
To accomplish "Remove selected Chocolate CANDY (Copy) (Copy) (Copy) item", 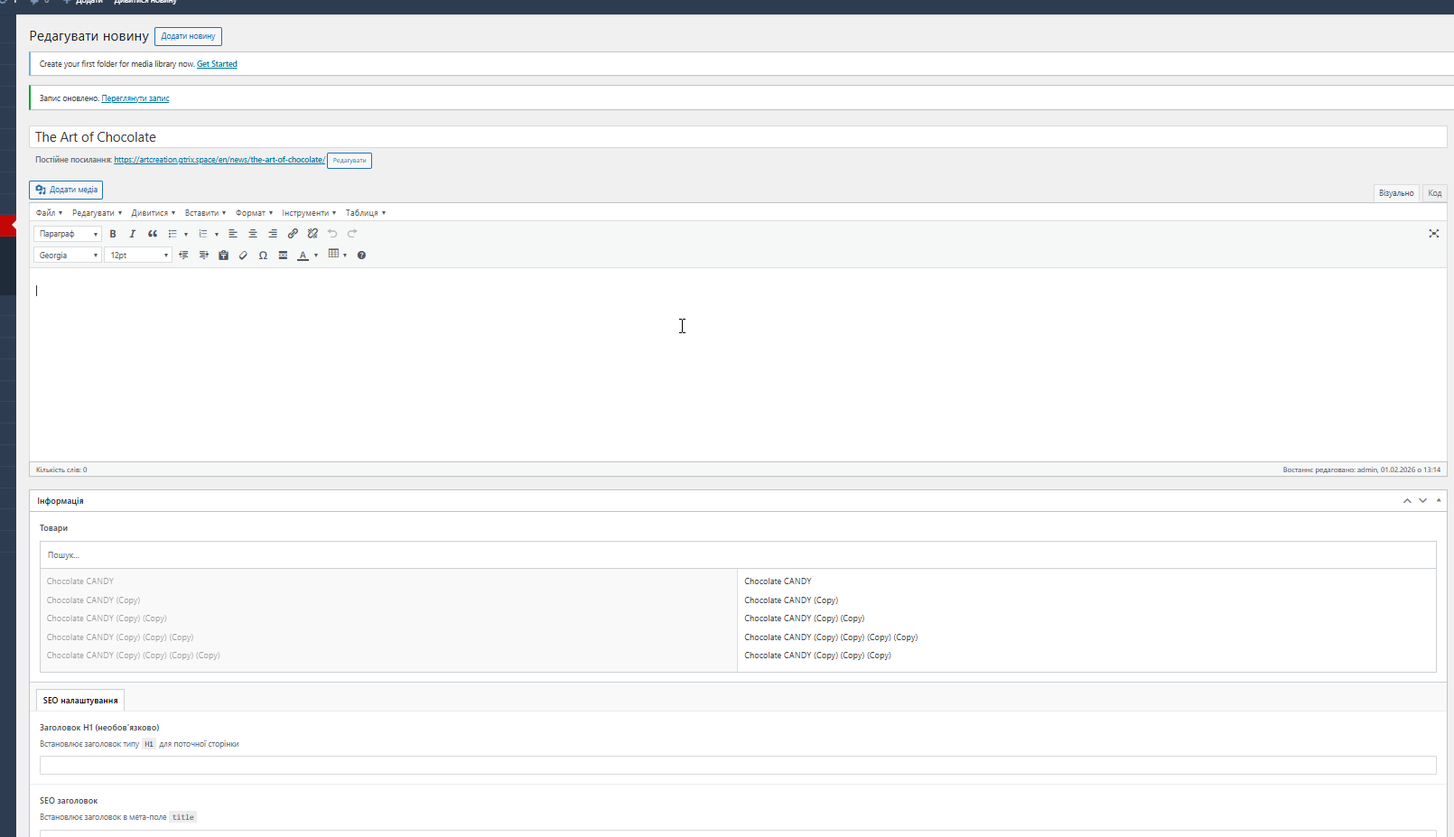I will click(817, 656).
